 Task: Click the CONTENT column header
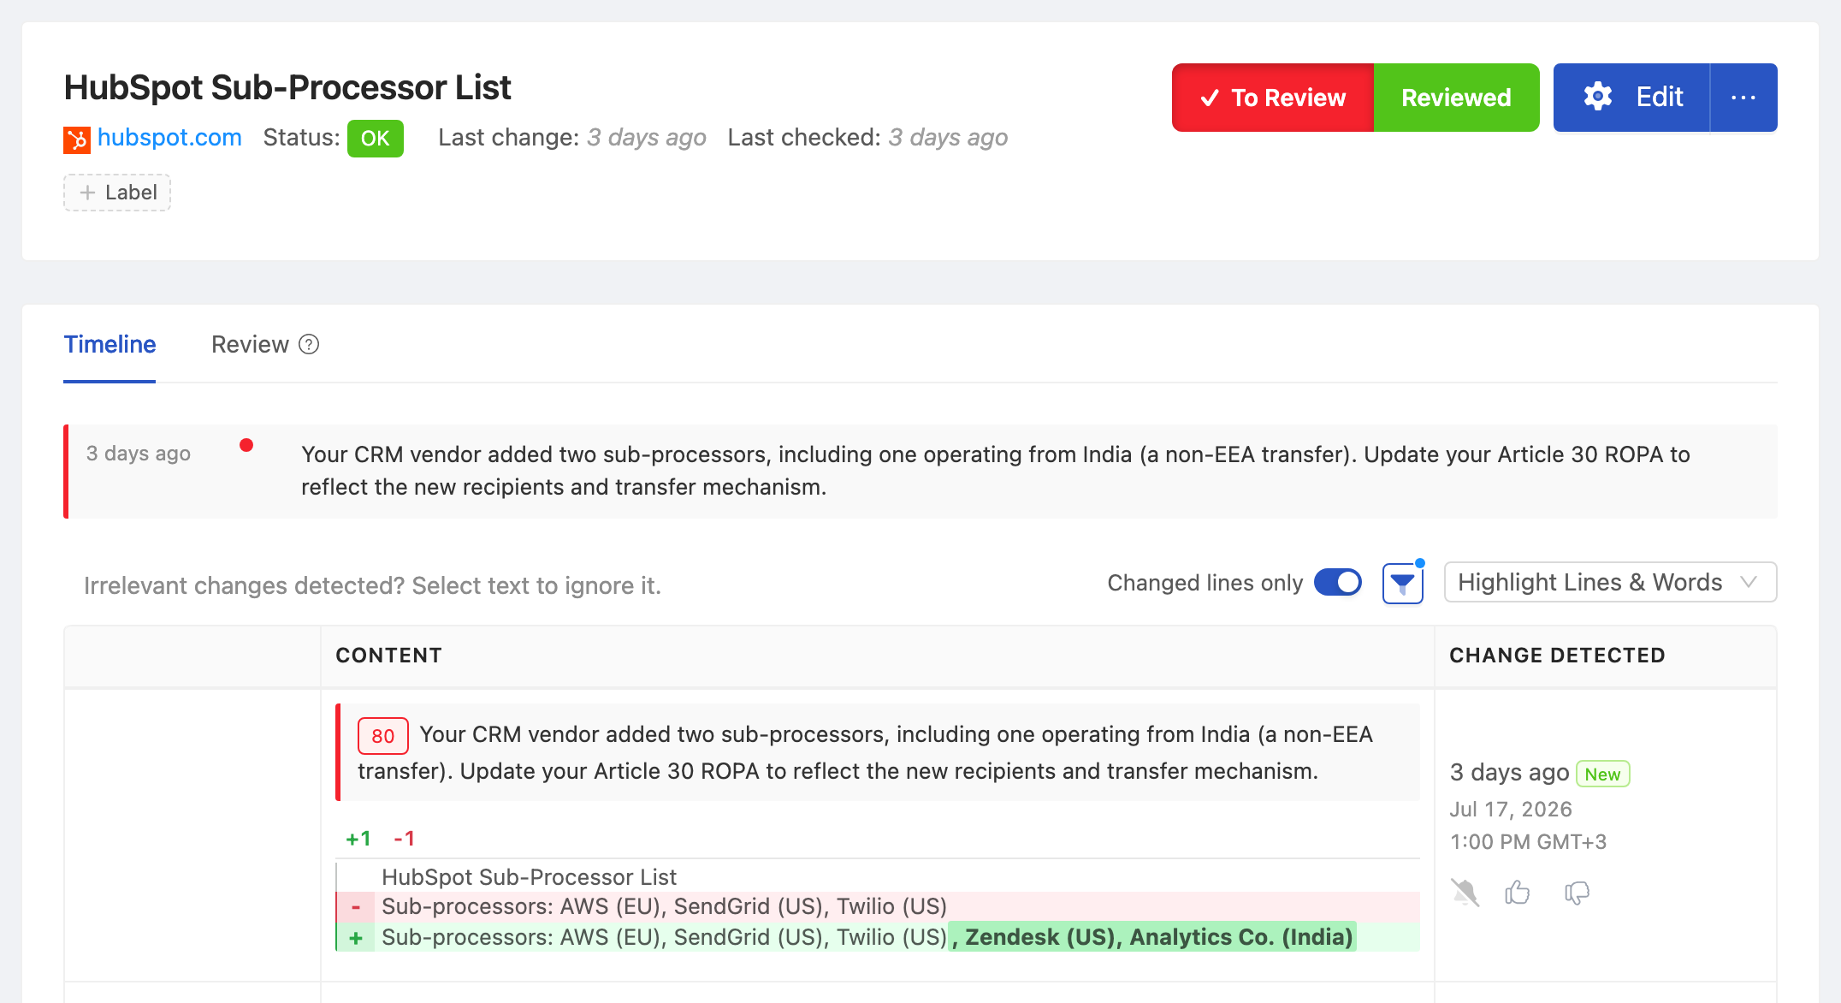(389, 656)
